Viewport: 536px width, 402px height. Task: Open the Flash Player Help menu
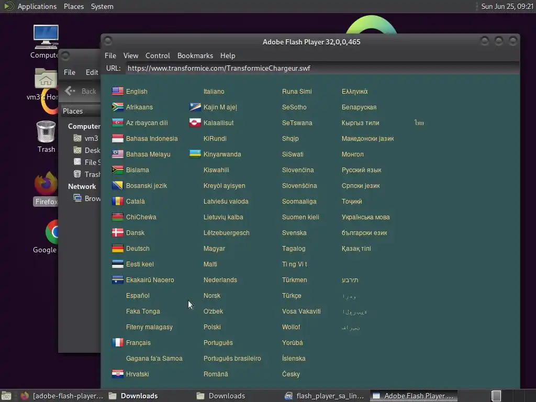(x=228, y=55)
